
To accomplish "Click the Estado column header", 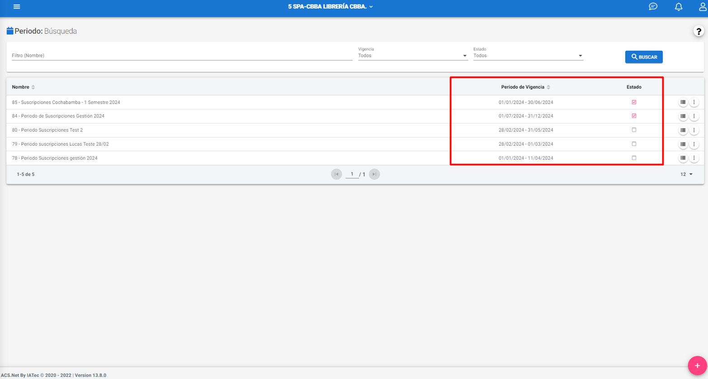I will 634,87.
